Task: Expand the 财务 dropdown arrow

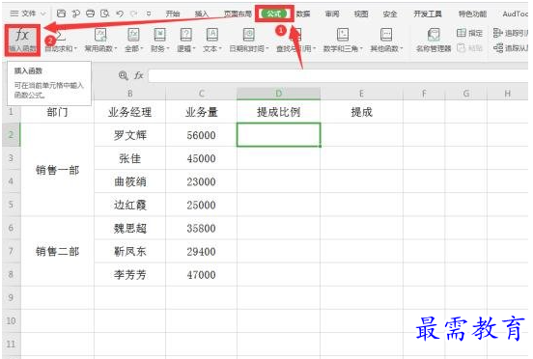Action: [168, 49]
